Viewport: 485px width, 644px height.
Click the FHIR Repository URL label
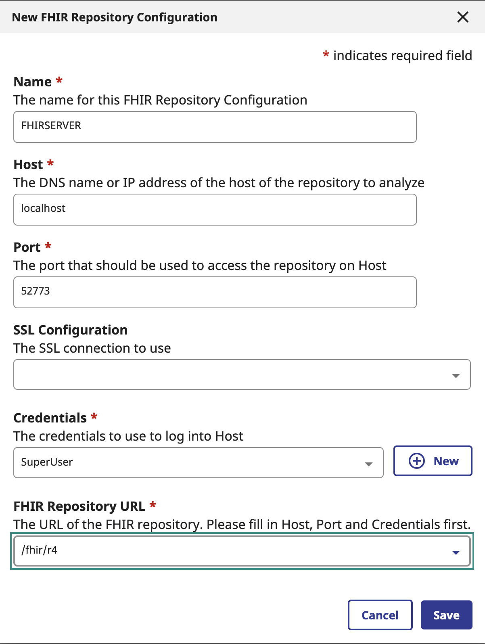click(79, 506)
